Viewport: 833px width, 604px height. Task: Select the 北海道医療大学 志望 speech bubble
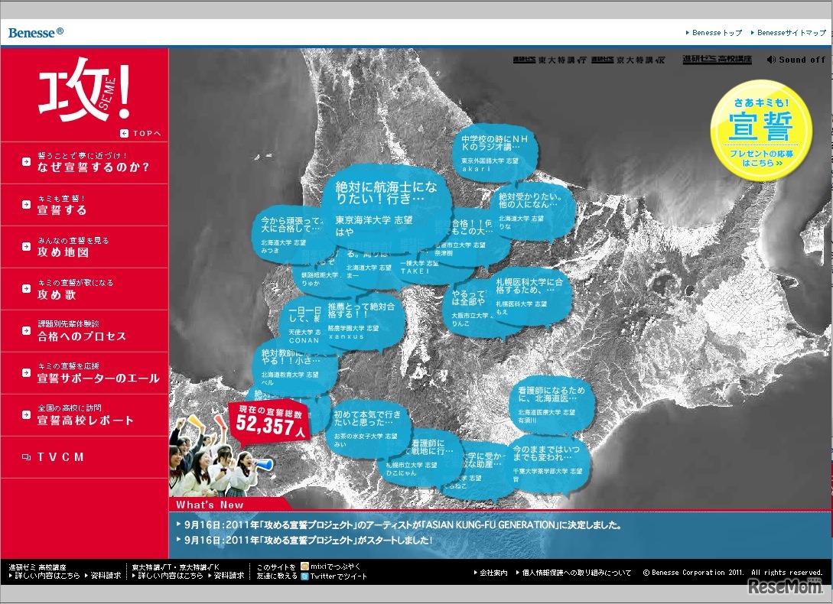tap(551, 406)
